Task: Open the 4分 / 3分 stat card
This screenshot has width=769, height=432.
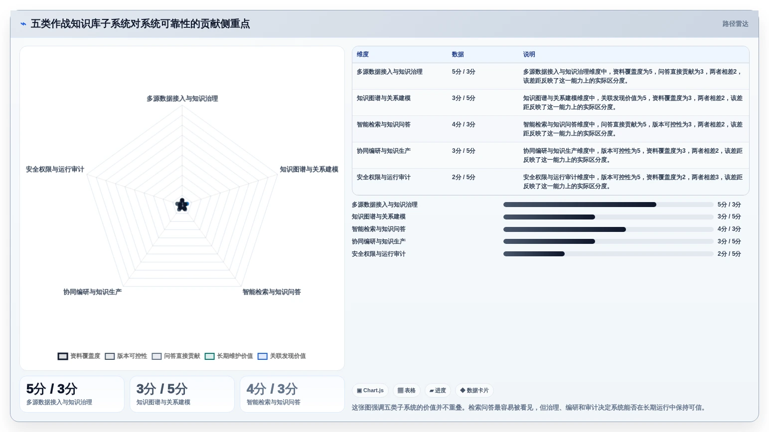Action: (292, 394)
